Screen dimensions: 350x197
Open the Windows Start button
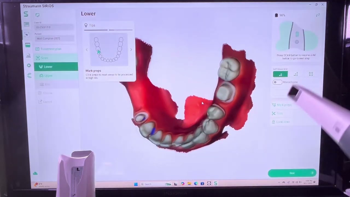[x=136, y=184]
